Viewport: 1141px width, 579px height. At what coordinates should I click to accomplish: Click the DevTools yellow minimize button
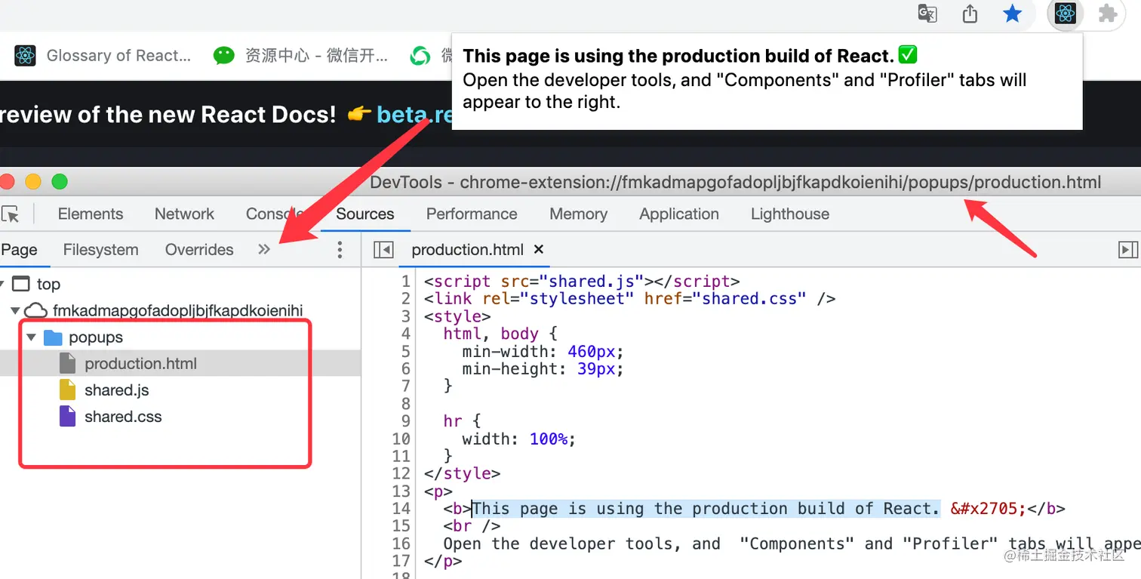(x=33, y=182)
